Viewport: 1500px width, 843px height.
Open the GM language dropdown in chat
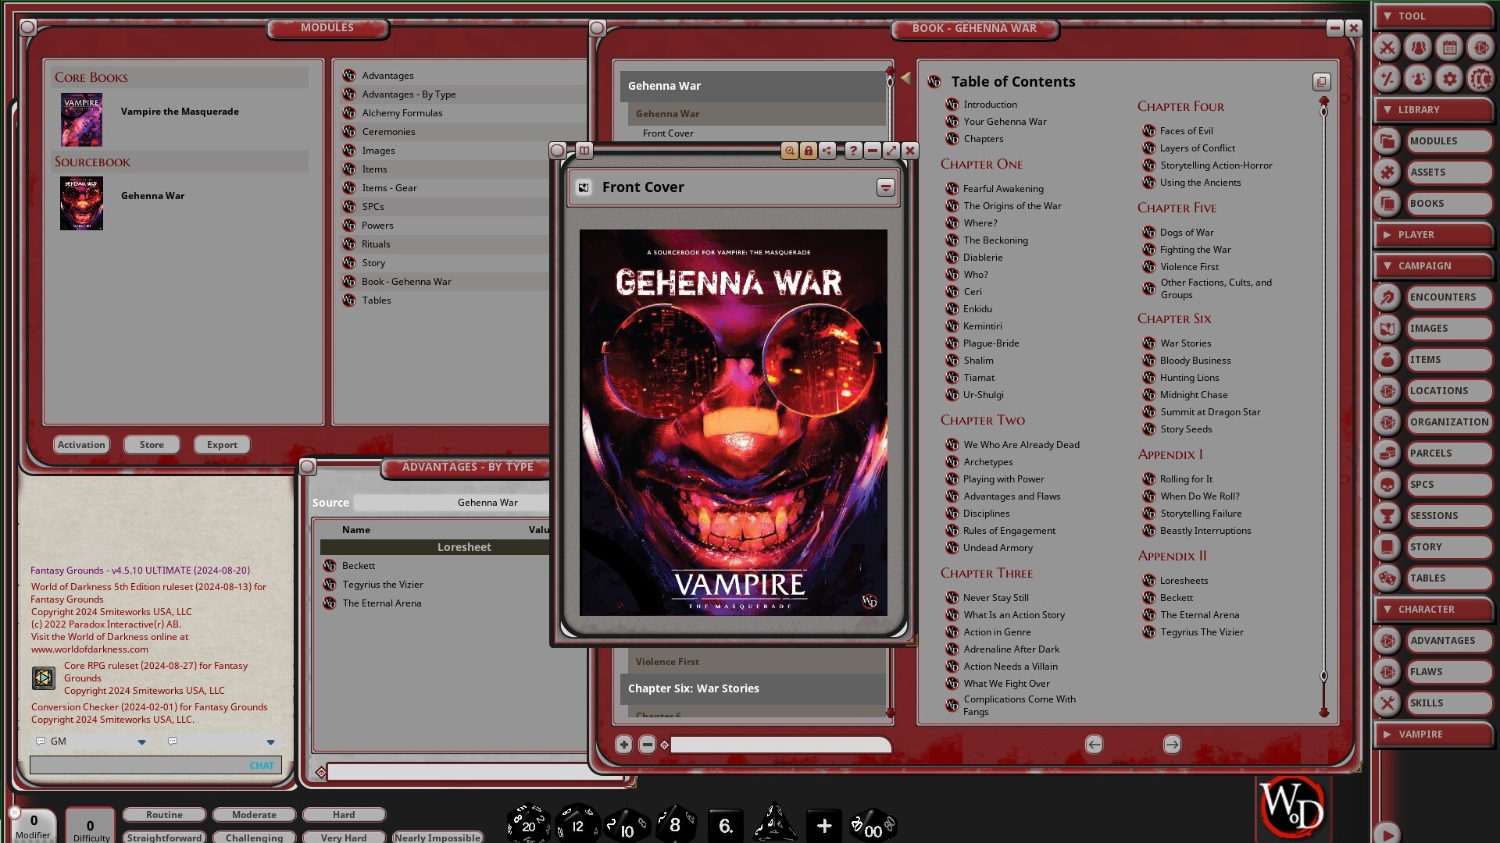(x=141, y=742)
